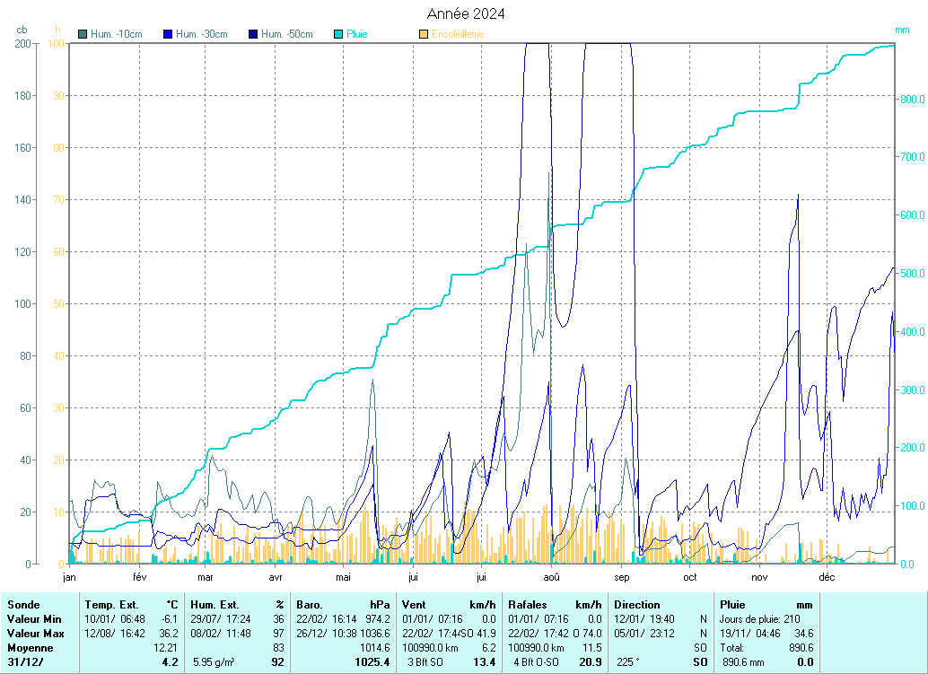Select the "Année 2024" chart title

[464, 13]
